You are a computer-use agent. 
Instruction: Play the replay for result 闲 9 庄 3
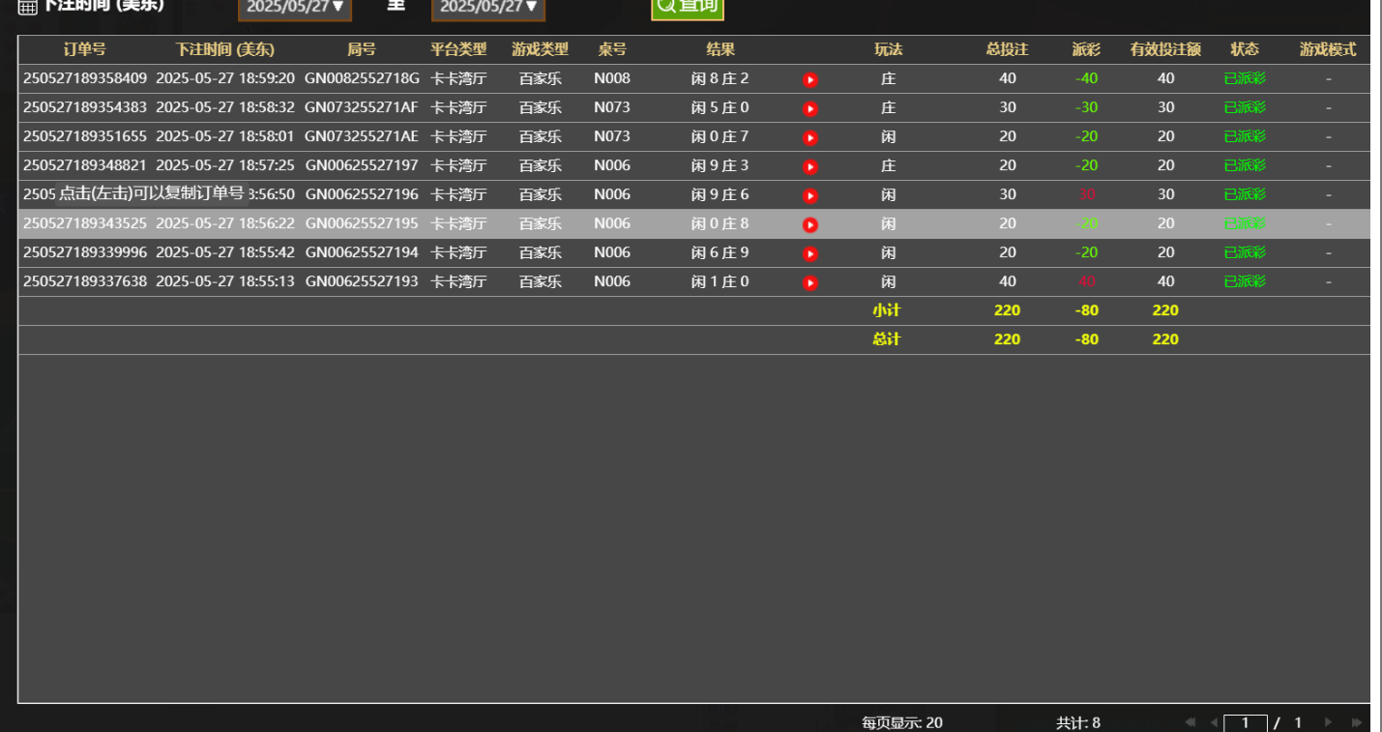(809, 165)
